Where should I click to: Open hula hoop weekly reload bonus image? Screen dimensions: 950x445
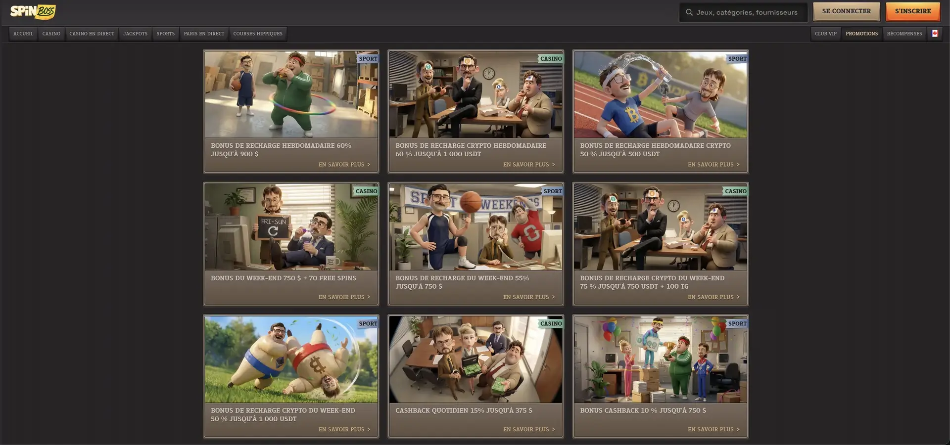click(x=291, y=94)
